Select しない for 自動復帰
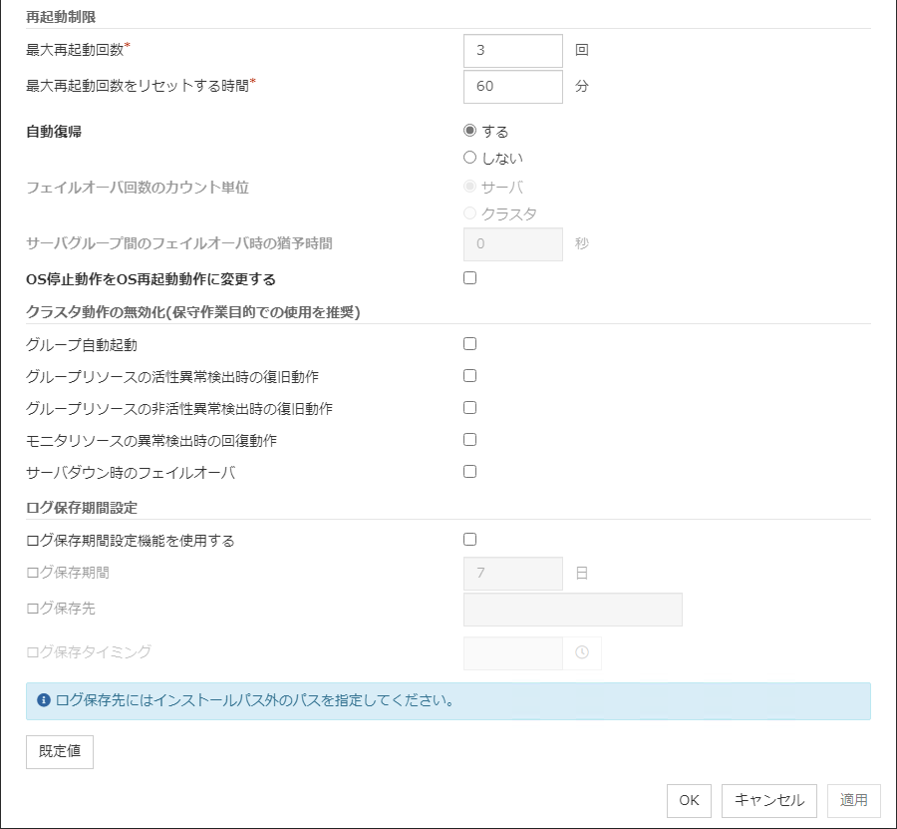 pyautogui.click(x=470, y=158)
